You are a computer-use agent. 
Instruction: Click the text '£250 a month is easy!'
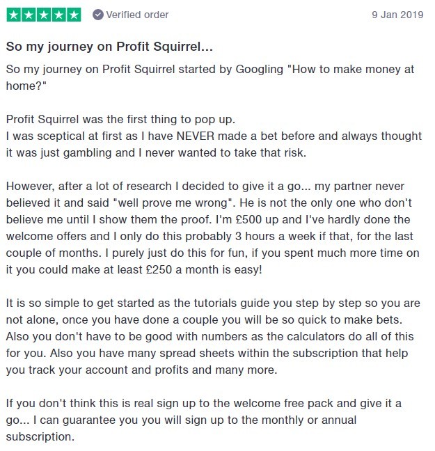tap(204, 269)
